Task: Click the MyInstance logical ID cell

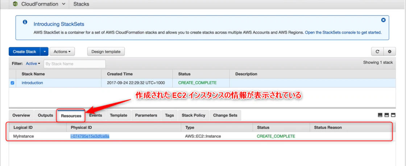Action: pyautogui.click(x=24, y=136)
